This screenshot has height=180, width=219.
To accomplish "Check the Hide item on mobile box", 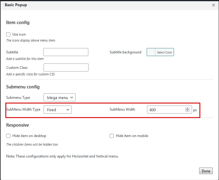I will (112, 136).
